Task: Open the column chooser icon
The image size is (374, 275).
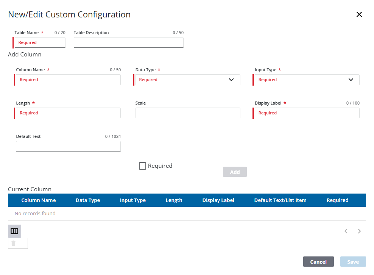Action: 14,231
